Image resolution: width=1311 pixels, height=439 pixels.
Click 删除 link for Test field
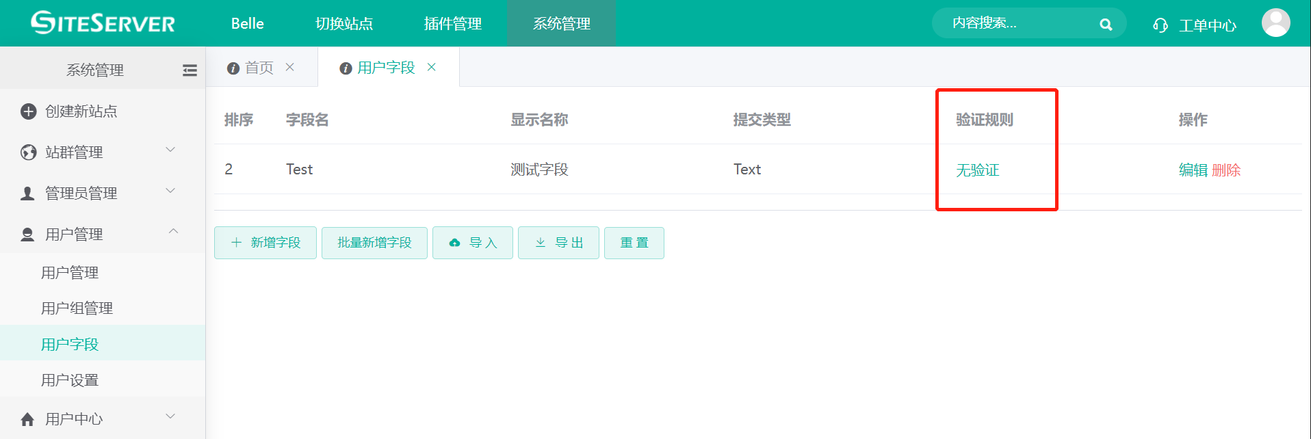[1226, 170]
